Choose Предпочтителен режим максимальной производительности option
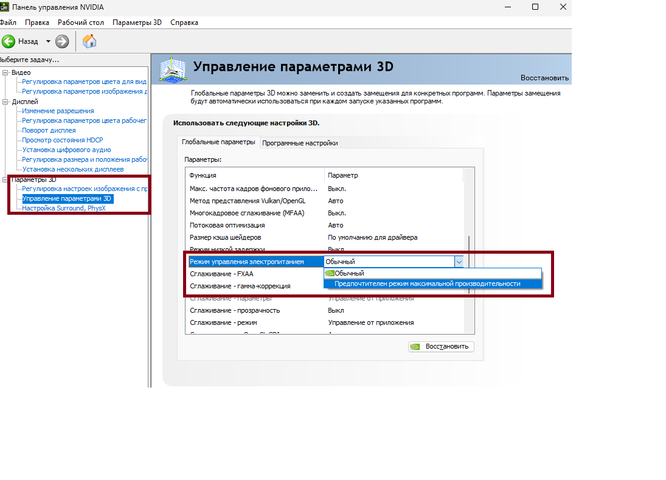The image size is (666, 480). tap(432, 283)
